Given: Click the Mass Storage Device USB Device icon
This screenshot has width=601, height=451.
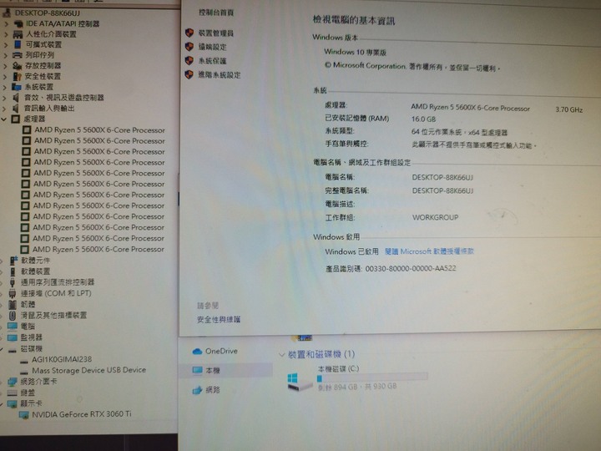Looking at the screenshot, I should pos(23,370).
